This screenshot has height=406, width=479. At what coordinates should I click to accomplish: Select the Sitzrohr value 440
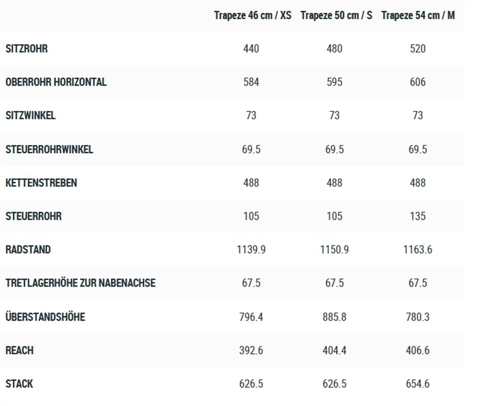point(251,48)
